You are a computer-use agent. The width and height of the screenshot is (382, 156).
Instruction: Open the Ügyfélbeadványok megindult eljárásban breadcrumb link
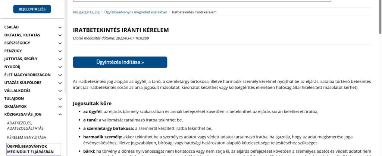click(136, 12)
